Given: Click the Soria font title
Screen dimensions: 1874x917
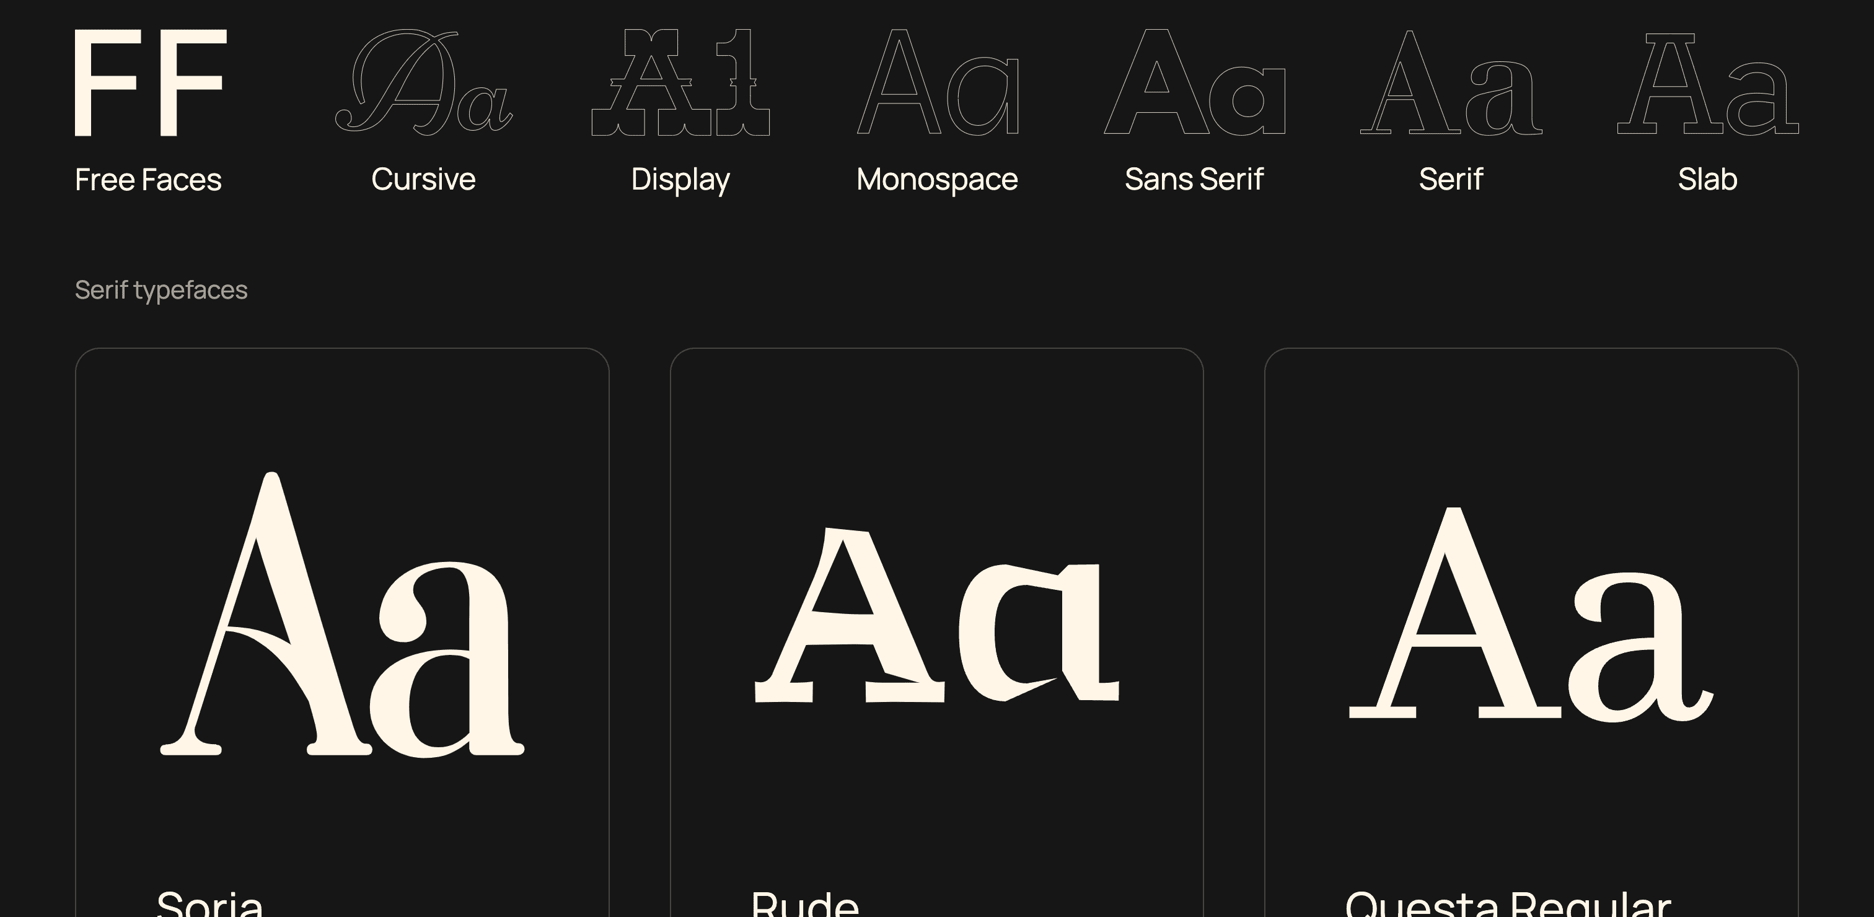Looking at the screenshot, I should 209,904.
